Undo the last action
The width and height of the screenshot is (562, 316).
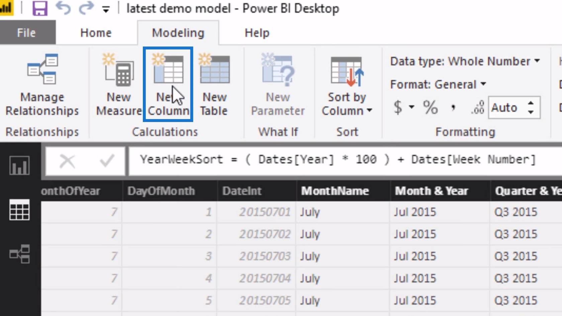[x=63, y=8]
